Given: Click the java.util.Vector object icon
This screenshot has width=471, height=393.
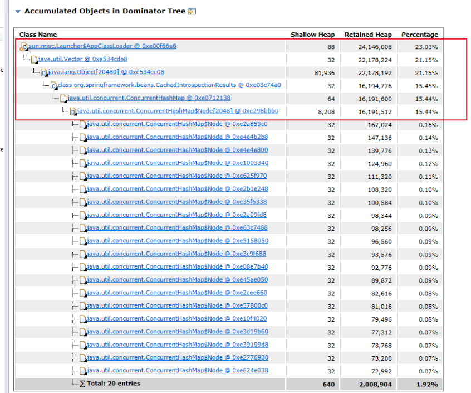Looking at the screenshot, I should click(35, 60).
